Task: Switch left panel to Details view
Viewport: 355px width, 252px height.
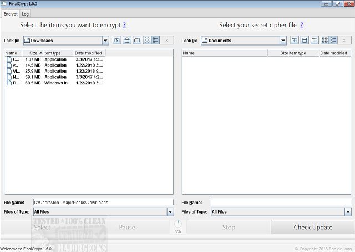Action: [156, 41]
